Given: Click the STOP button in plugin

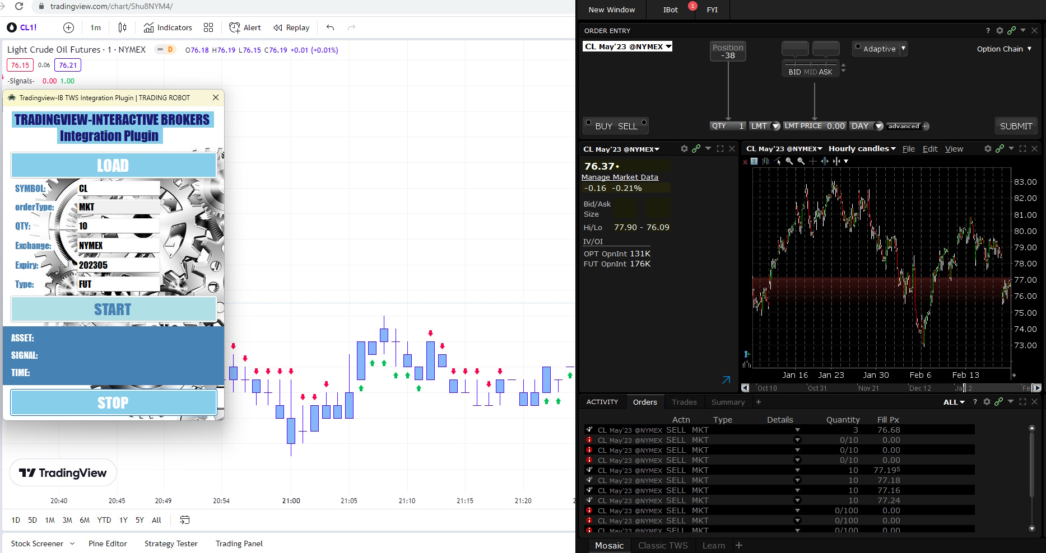Looking at the screenshot, I should [113, 402].
